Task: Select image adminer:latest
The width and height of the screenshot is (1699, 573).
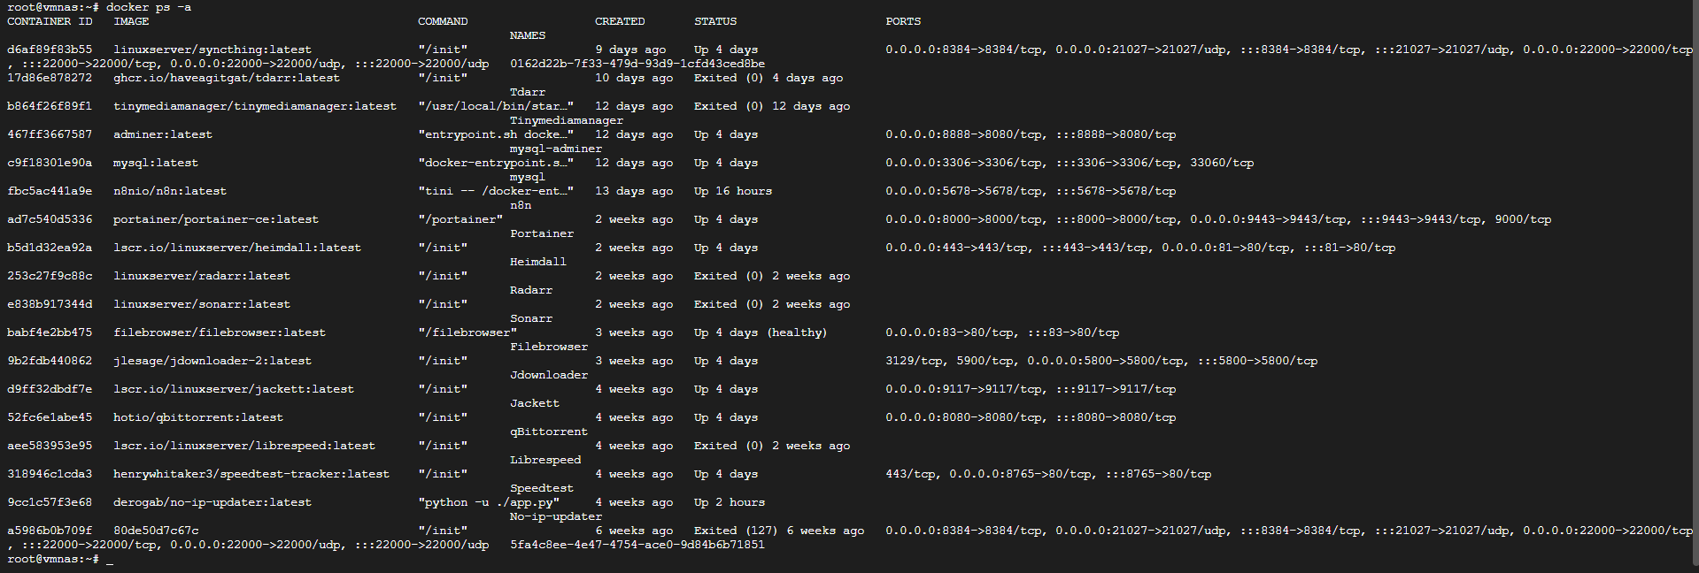Action: [x=163, y=134]
